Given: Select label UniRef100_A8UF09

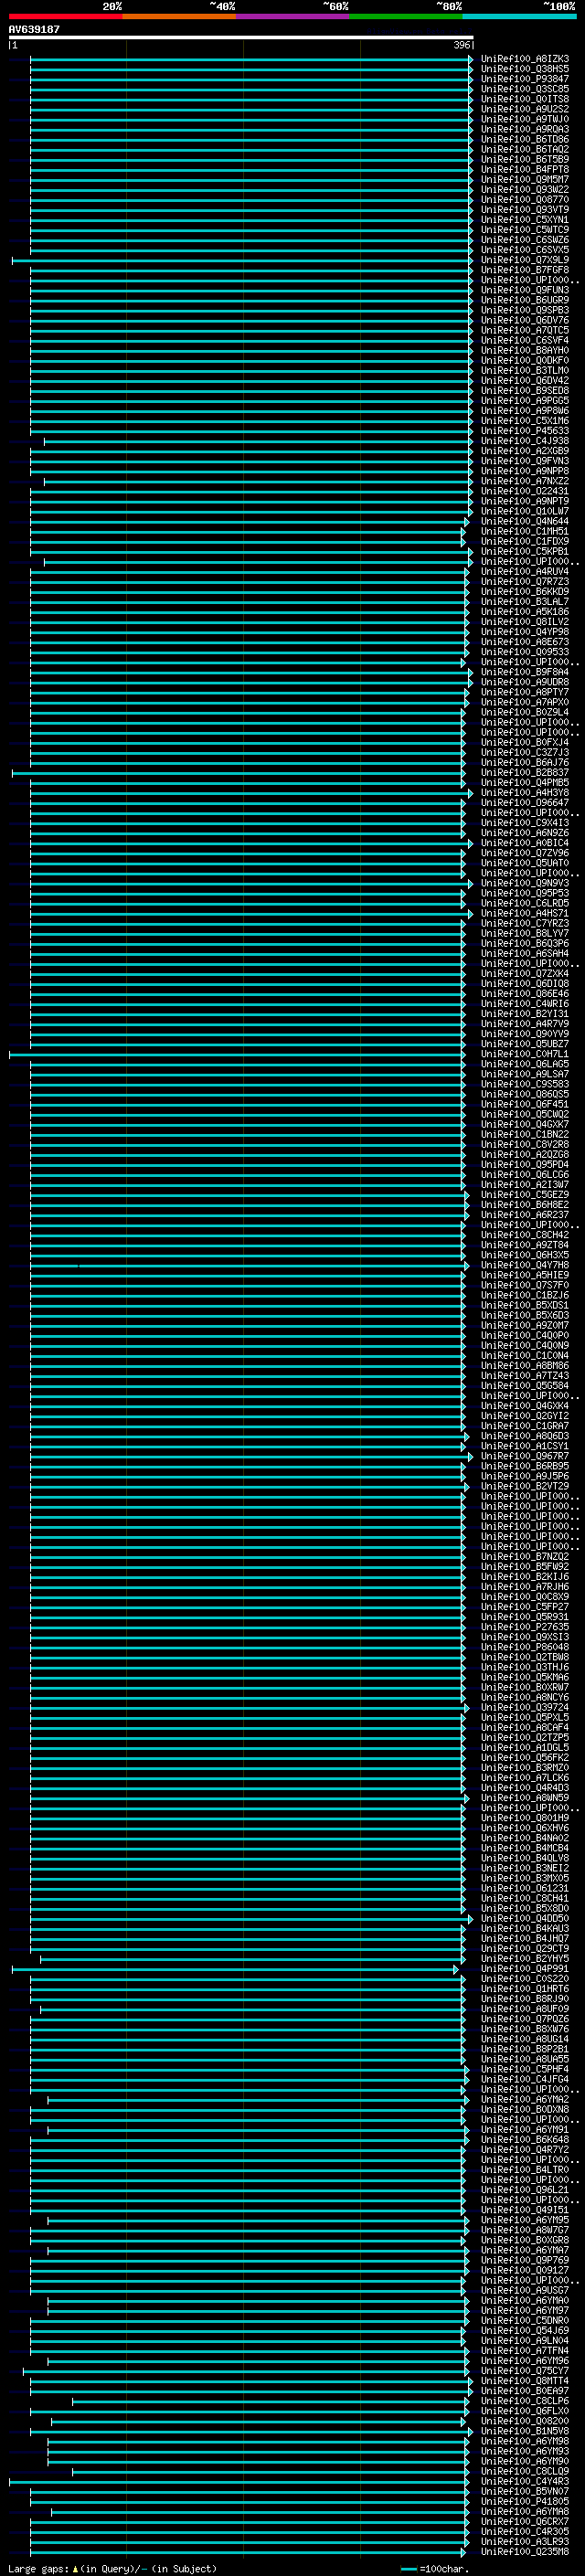Looking at the screenshot, I should click(525, 2009).
